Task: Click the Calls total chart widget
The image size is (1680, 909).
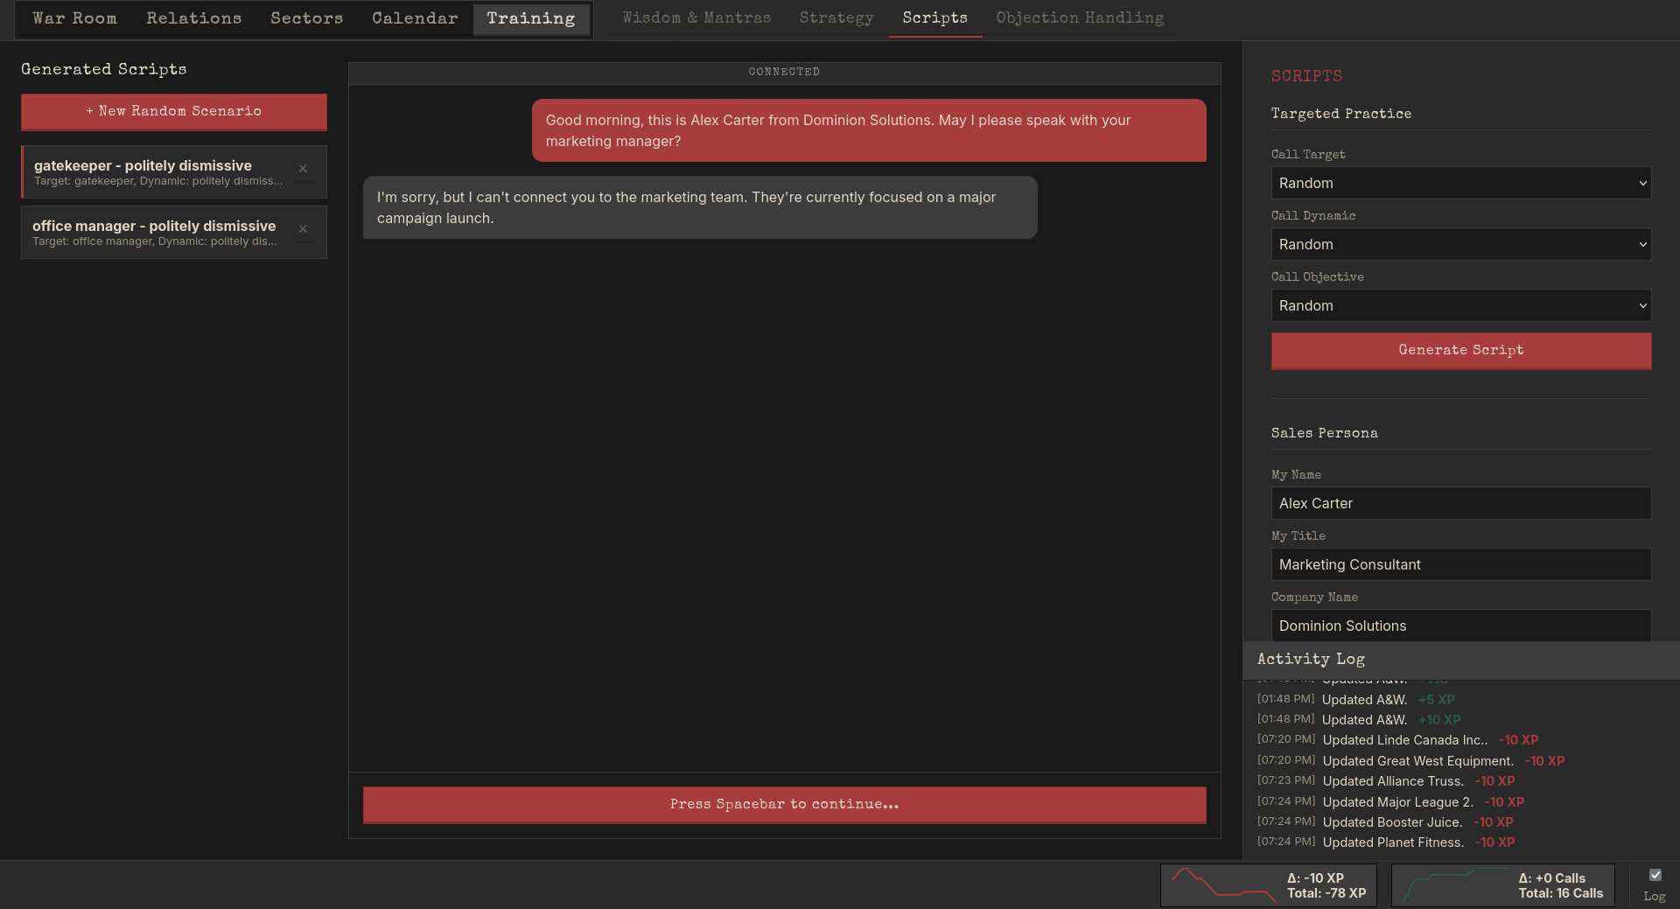Action: coord(1502,885)
